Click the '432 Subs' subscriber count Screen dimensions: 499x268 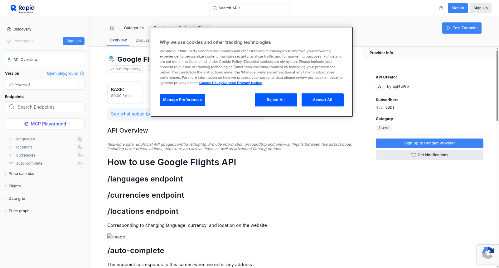pyautogui.click(x=385, y=107)
